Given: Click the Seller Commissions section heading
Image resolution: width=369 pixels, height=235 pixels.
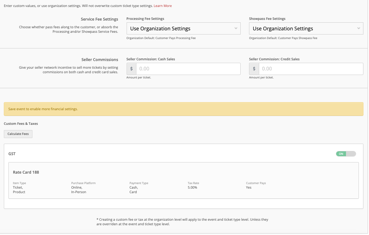Looking at the screenshot, I should tap(100, 60).
